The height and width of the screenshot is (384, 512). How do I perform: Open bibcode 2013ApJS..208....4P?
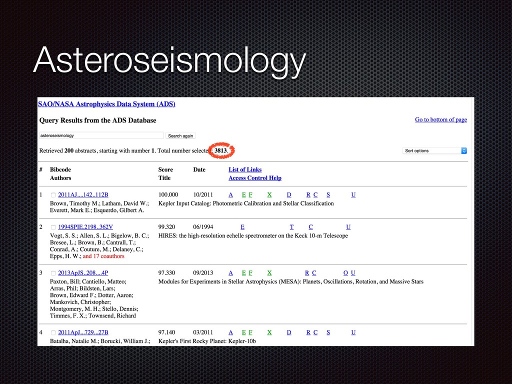[x=83, y=273]
